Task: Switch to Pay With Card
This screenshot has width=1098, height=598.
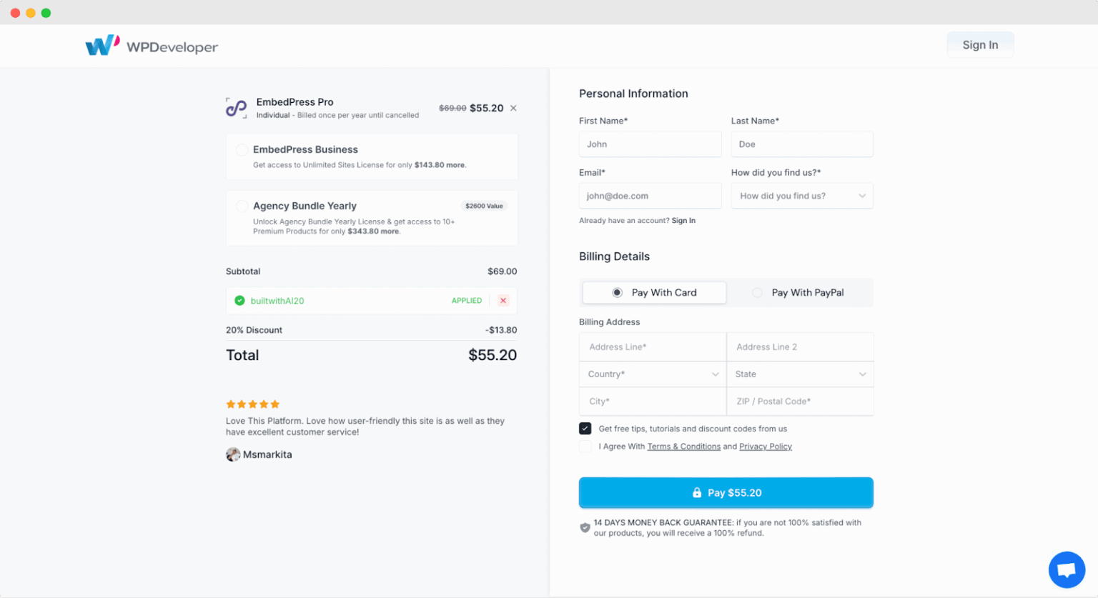Action: click(x=618, y=293)
